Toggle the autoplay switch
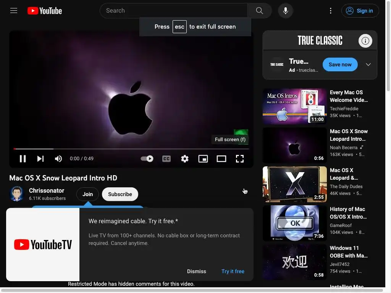The height and width of the screenshot is (293, 391). pos(147,159)
